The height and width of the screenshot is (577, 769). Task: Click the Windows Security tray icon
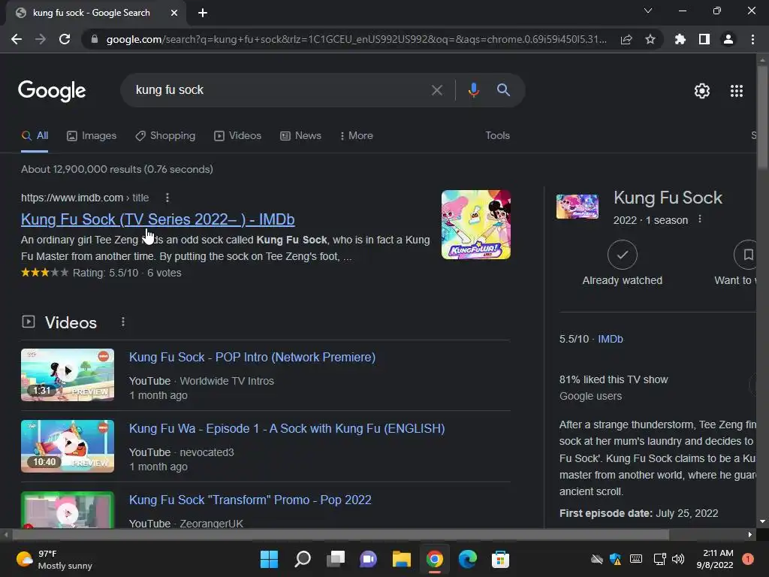616,559
